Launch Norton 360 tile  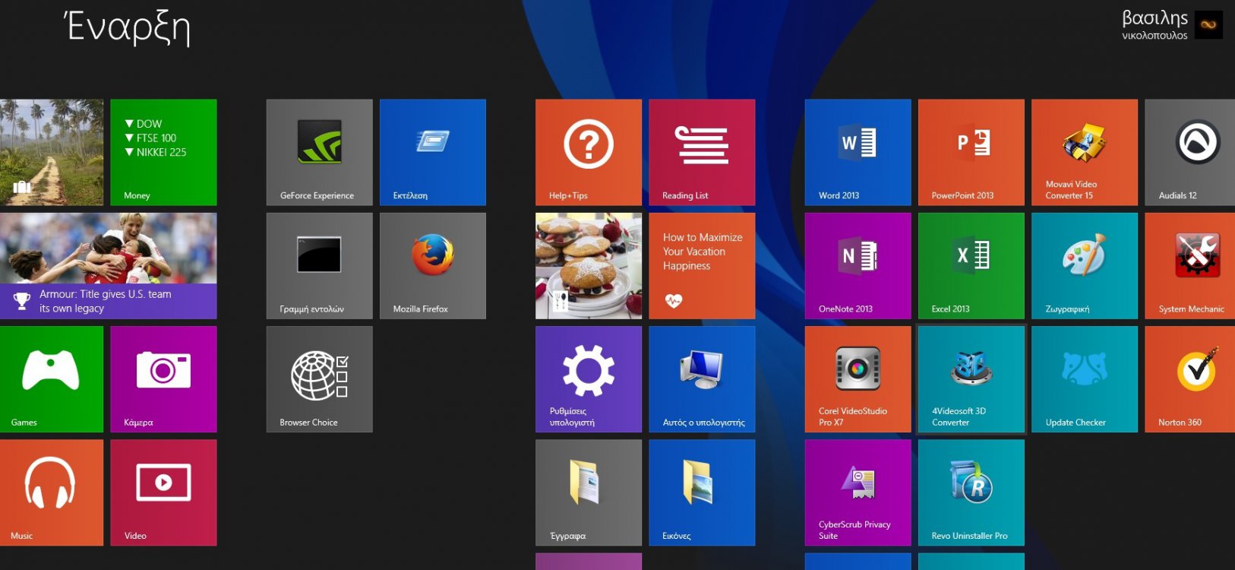(x=1190, y=379)
